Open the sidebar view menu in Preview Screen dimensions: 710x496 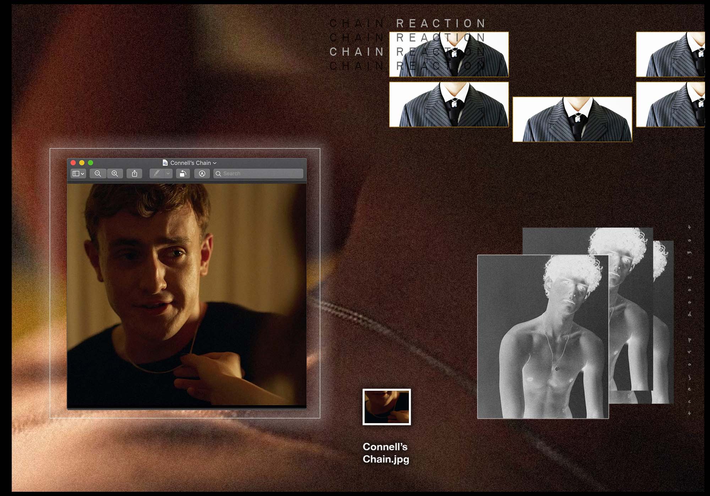(78, 173)
